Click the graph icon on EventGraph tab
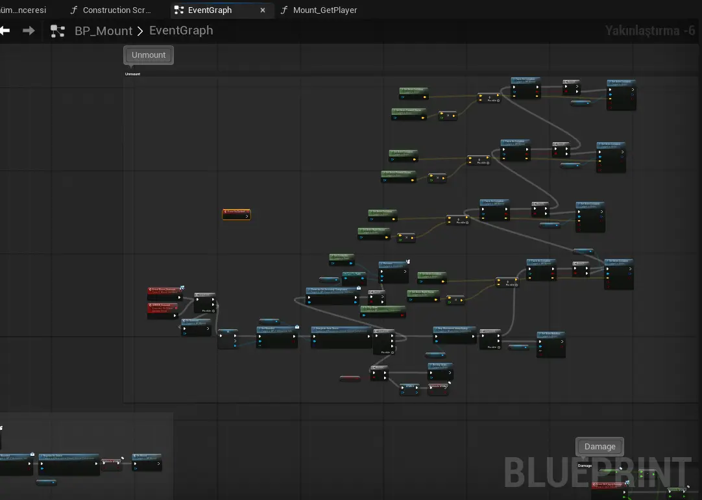This screenshot has height=500, width=702. click(179, 10)
